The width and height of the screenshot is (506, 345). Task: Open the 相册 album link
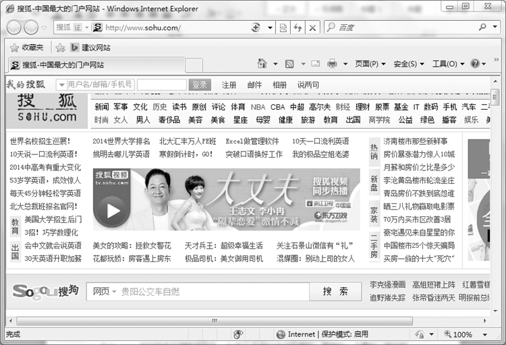tap(279, 85)
